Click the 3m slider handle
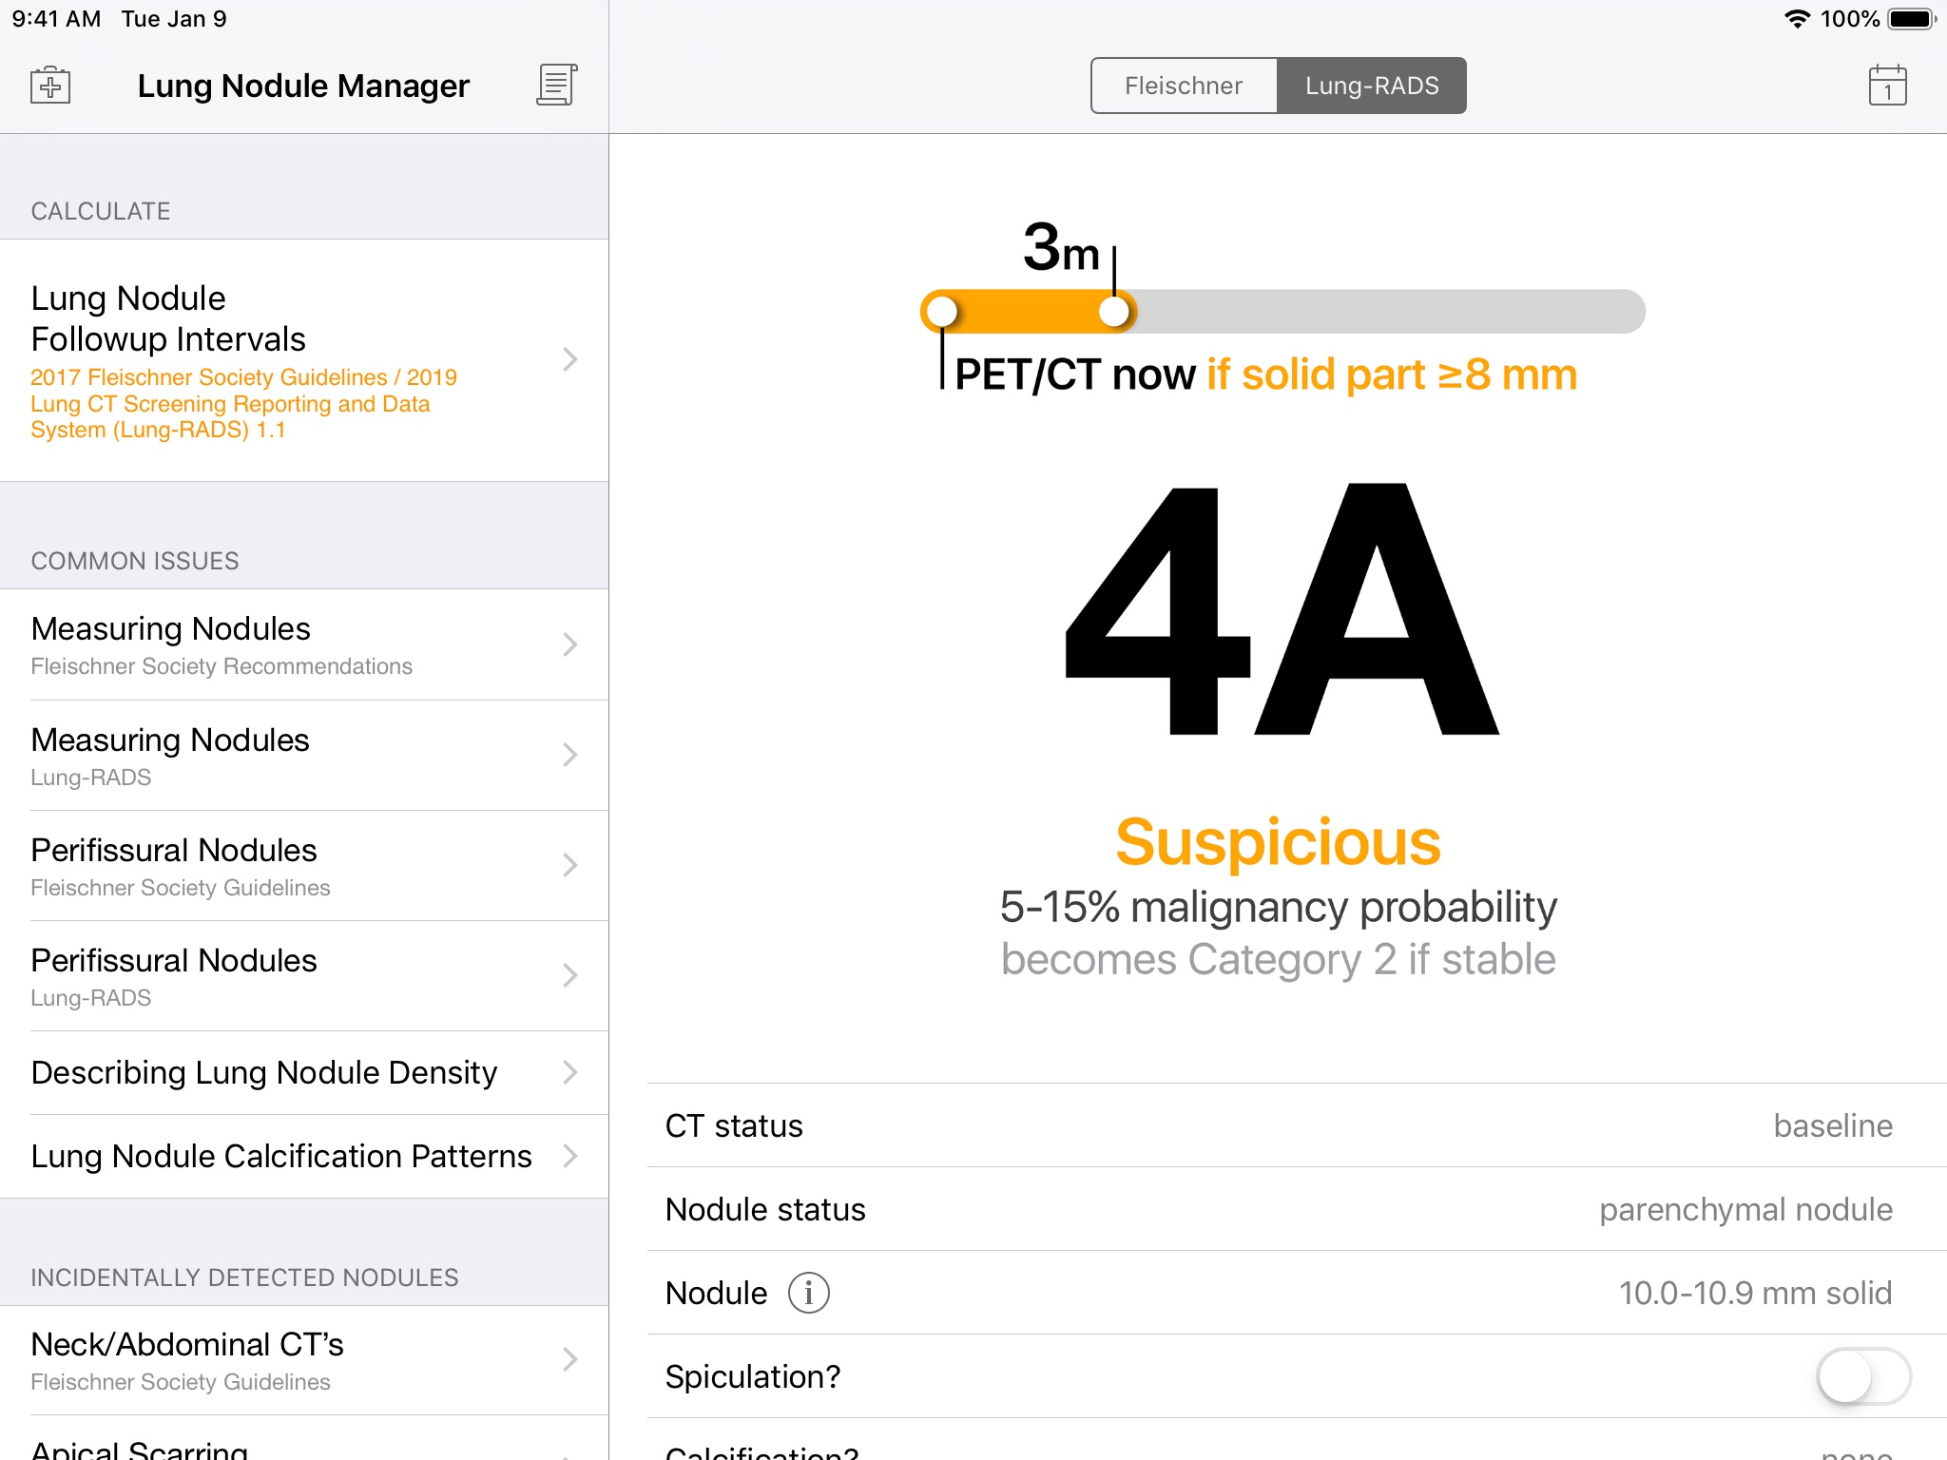Viewport: 1947px width, 1460px height. tap(1113, 312)
